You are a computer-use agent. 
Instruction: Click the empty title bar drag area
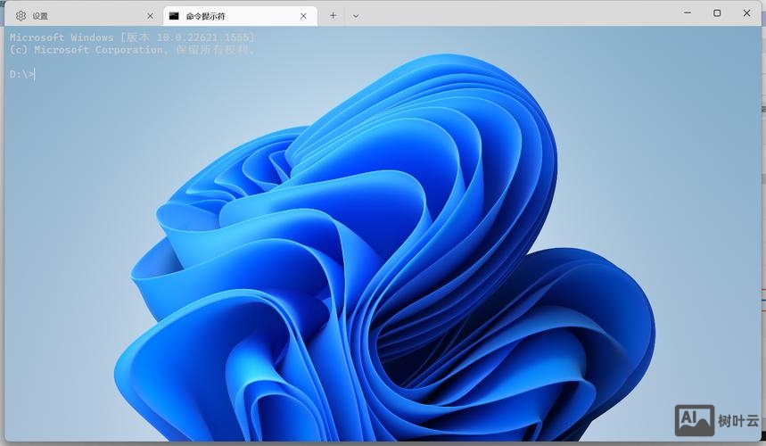517,14
